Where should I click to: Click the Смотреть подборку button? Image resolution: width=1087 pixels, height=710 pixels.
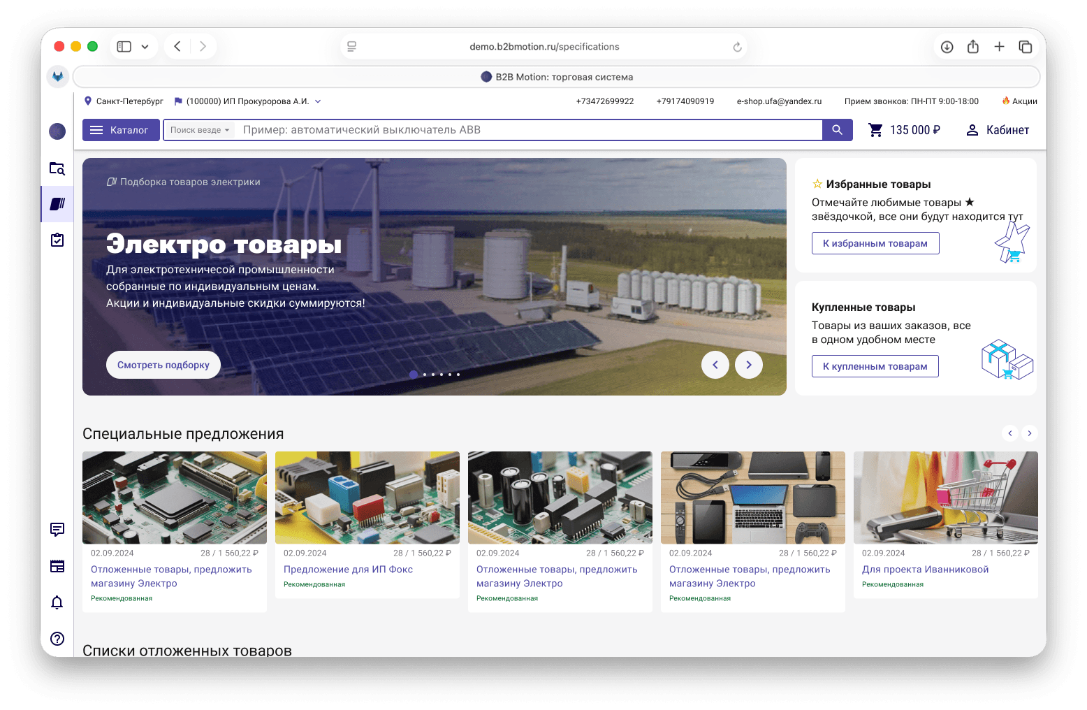pyautogui.click(x=163, y=365)
